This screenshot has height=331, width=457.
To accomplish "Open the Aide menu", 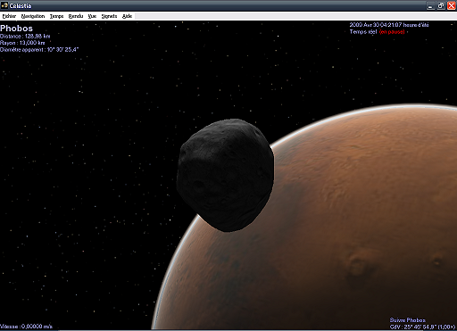I will 127,16.
